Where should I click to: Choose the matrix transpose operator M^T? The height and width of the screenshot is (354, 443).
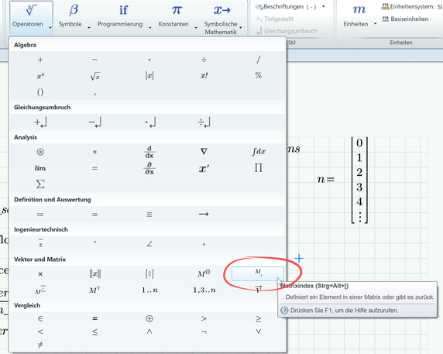(94, 290)
